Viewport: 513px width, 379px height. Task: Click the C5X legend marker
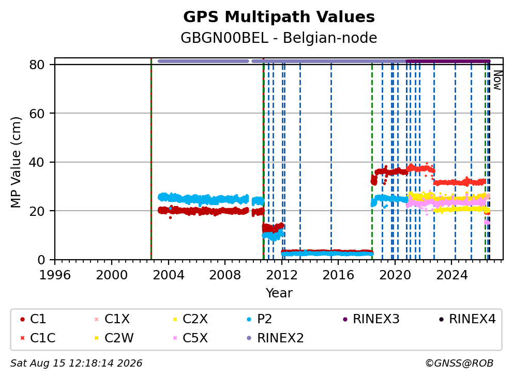(175, 338)
